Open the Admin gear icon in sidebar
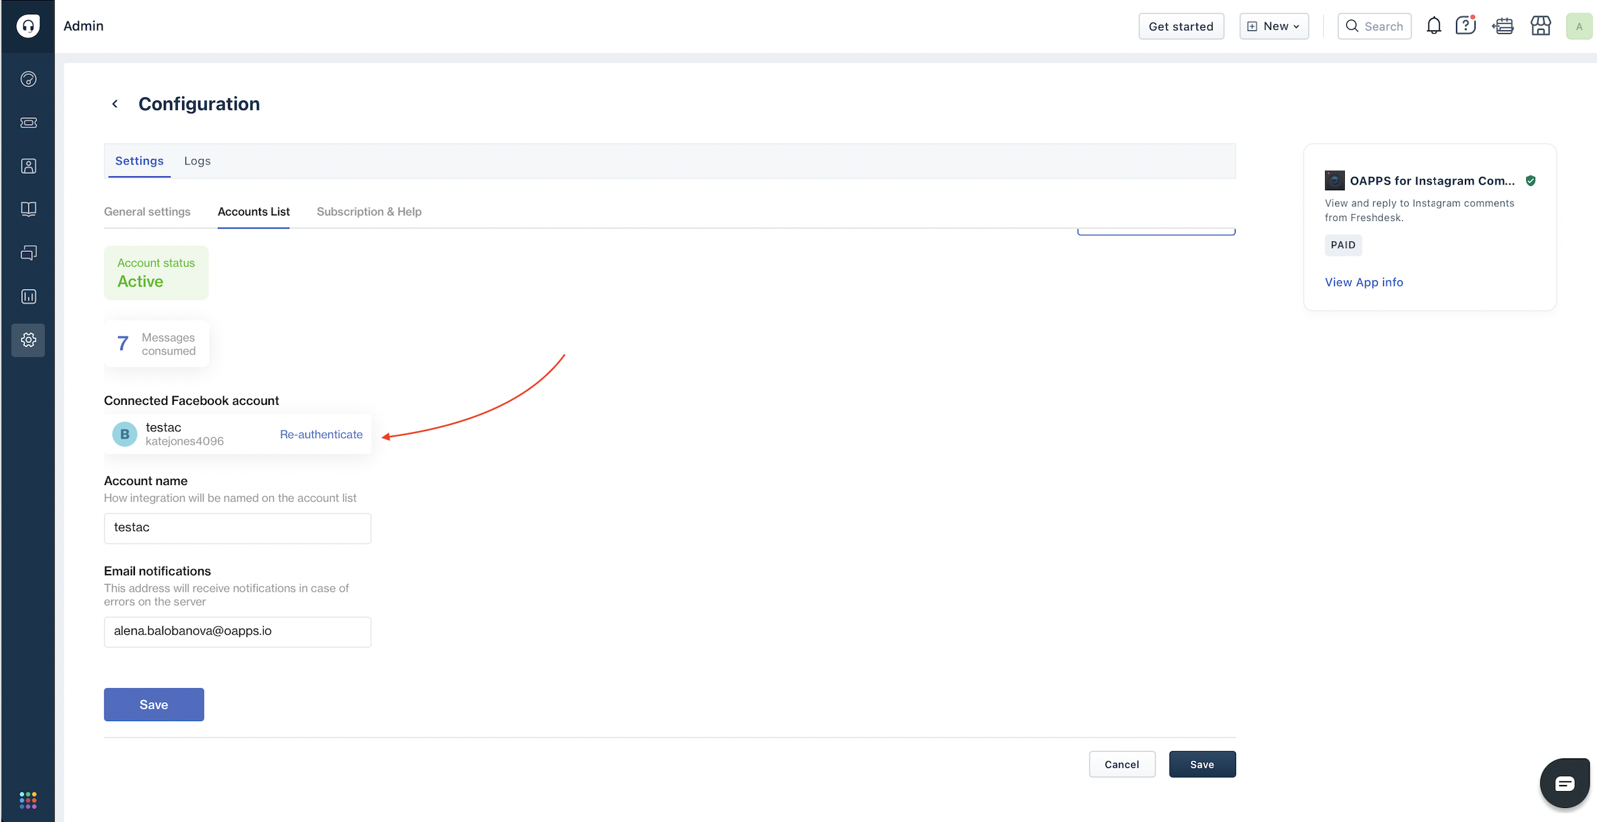Screen dimensions: 1597x822 pos(28,340)
